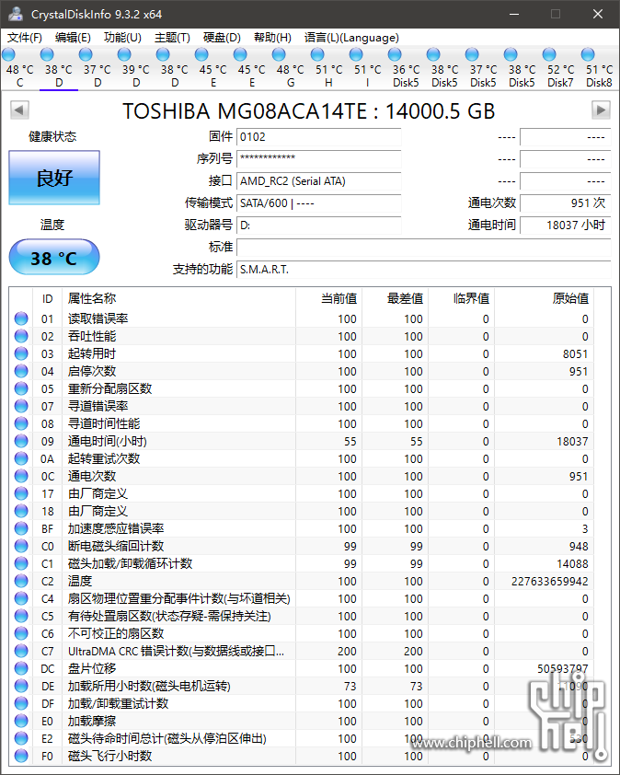Image resolution: width=620 pixels, height=775 pixels.
Task: Select disk D at 37 °C
Action: (x=98, y=68)
